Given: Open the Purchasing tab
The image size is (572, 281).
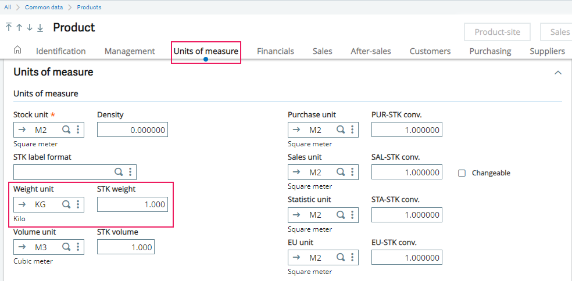Looking at the screenshot, I should [490, 51].
